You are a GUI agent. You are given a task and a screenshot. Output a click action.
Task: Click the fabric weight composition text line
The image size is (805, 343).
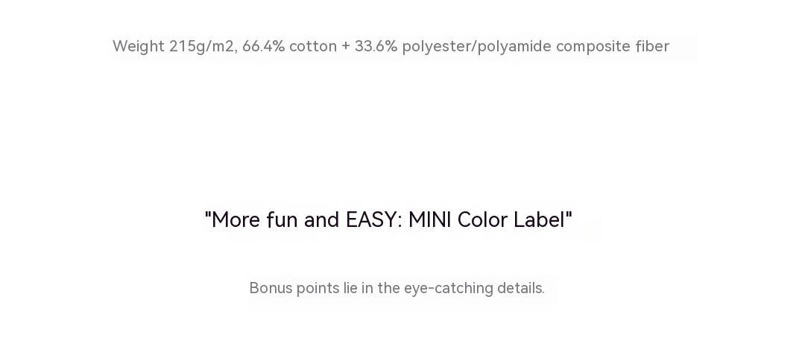click(x=391, y=46)
